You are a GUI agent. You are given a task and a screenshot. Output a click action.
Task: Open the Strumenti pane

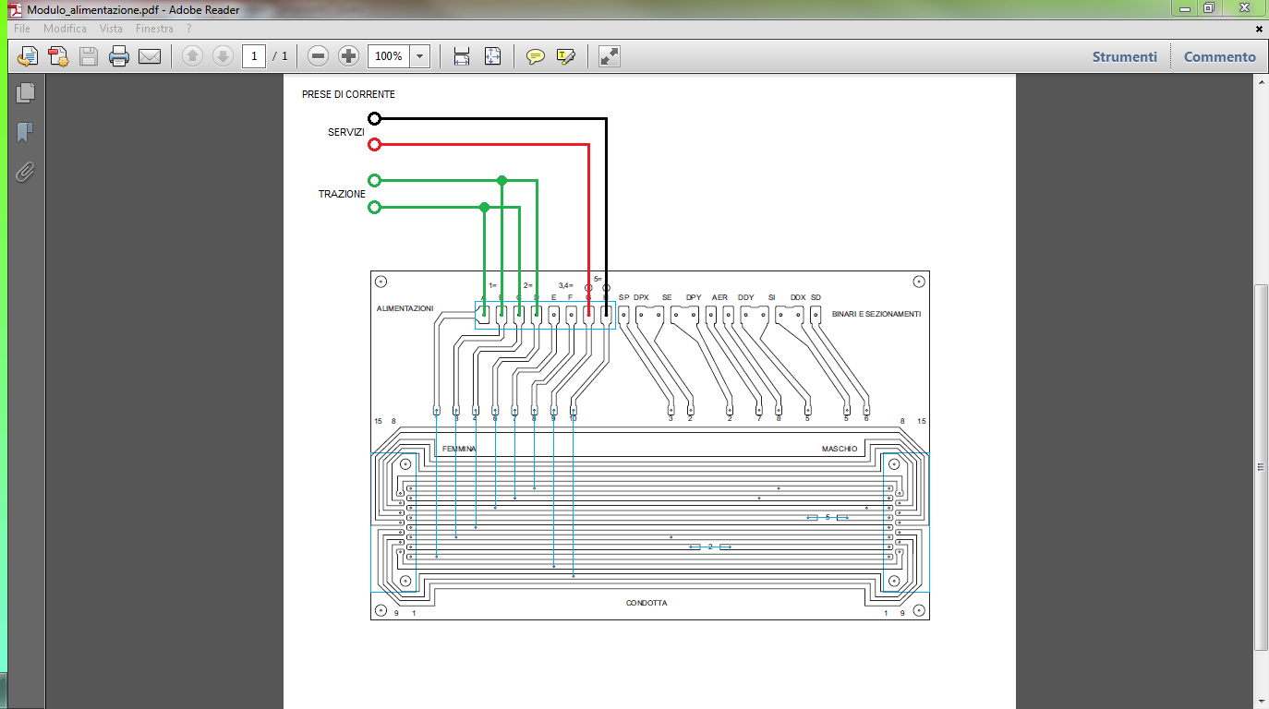(1125, 56)
